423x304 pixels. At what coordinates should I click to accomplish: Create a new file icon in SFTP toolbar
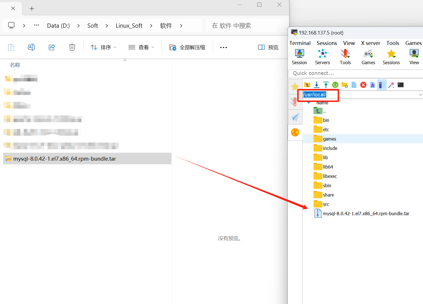[x=354, y=85]
